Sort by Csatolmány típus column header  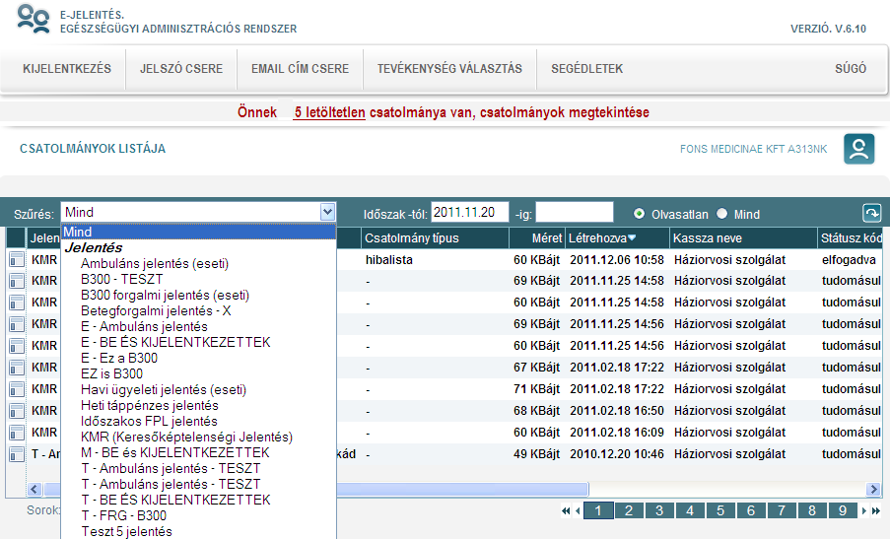(x=435, y=238)
